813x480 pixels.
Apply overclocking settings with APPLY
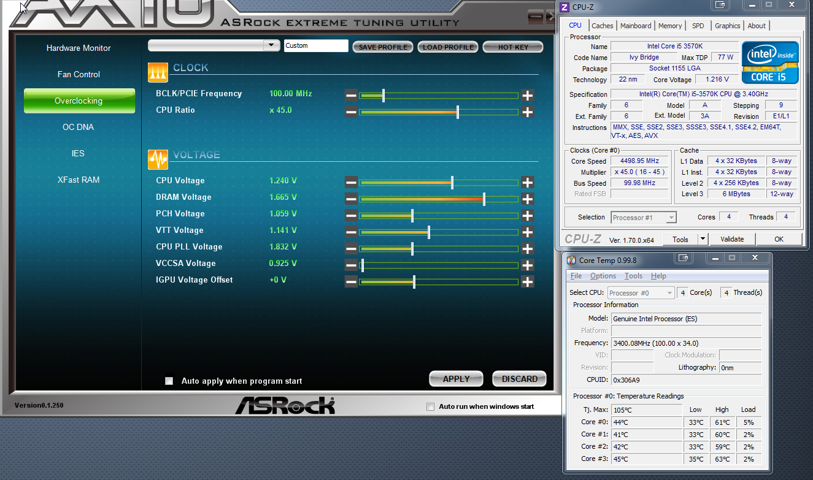[456, 379]
